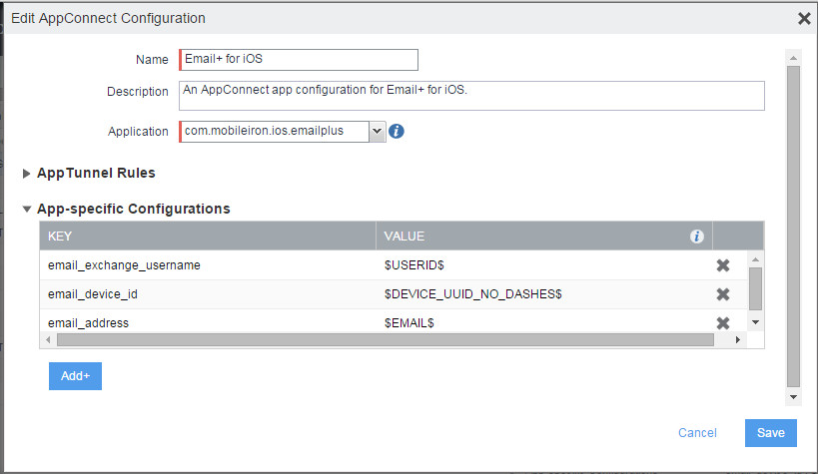Select the $DEVICE_UUID_NO_DASHES$ value cell

(544, 294)
